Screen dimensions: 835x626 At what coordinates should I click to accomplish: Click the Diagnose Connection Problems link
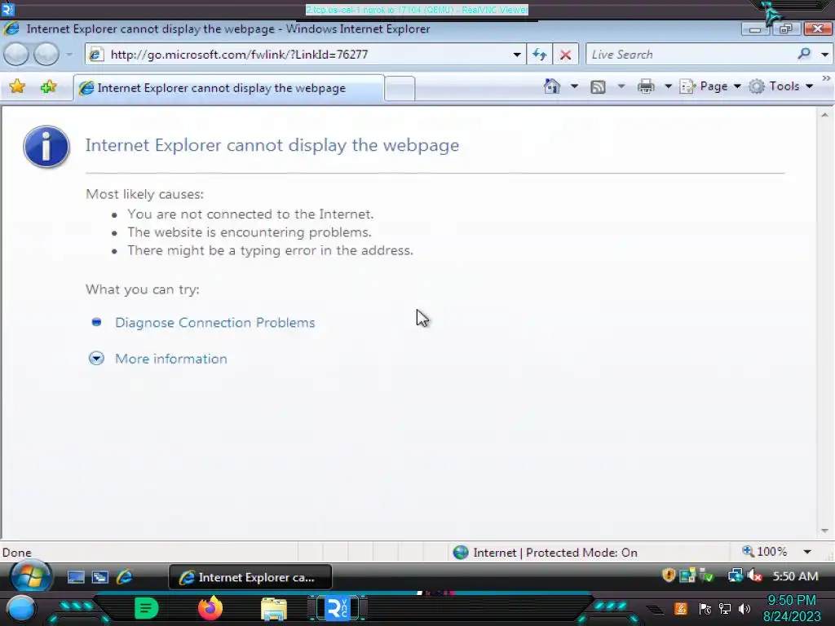pyautogui.click(x=215, y=323)
